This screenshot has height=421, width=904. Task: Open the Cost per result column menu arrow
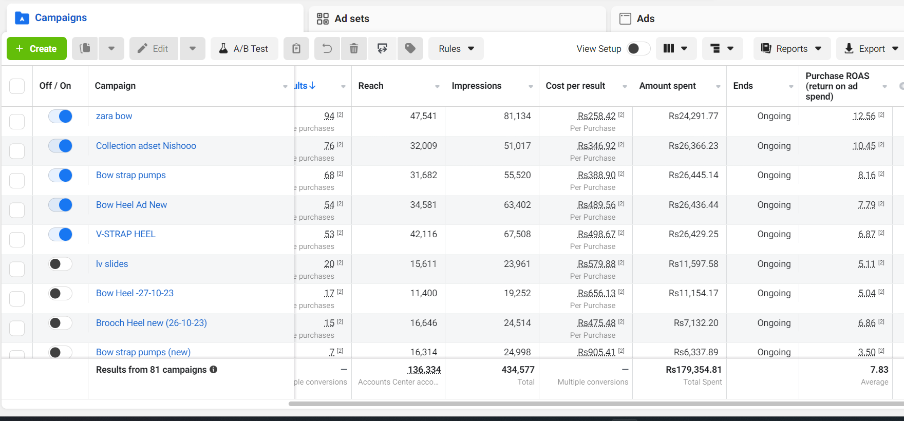pos(625,86)
